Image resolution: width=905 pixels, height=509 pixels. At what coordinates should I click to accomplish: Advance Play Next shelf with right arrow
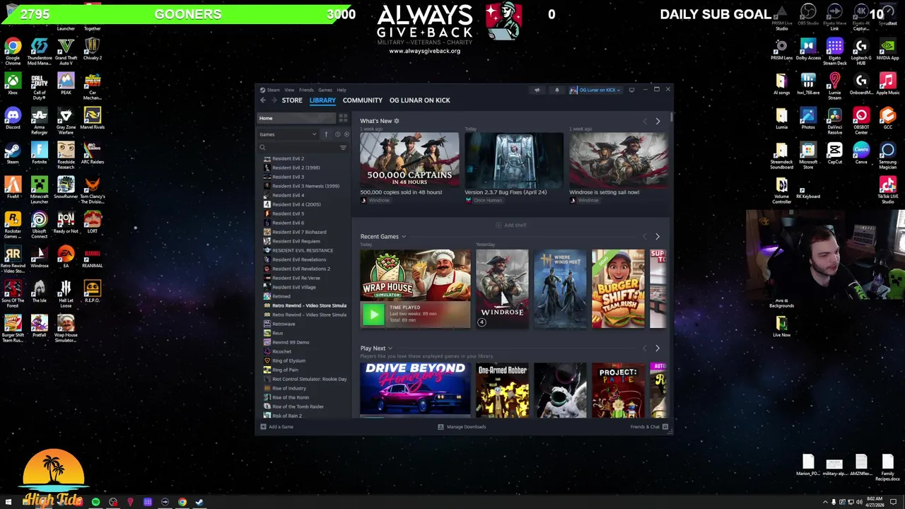click(658, 349)
